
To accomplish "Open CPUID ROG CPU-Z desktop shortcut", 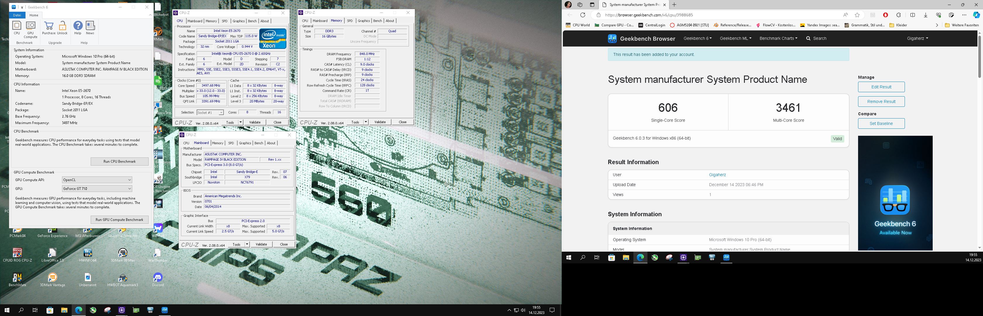I will coord(17,255).
